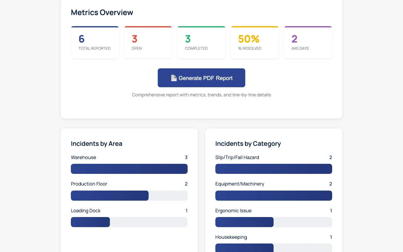Click the count 1 beside Housekeeping
This screenshot has width=403, height=252.
point(331,237)
